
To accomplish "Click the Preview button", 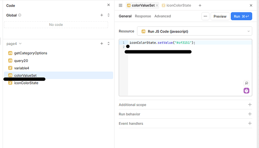I will (x=220, y=16).
